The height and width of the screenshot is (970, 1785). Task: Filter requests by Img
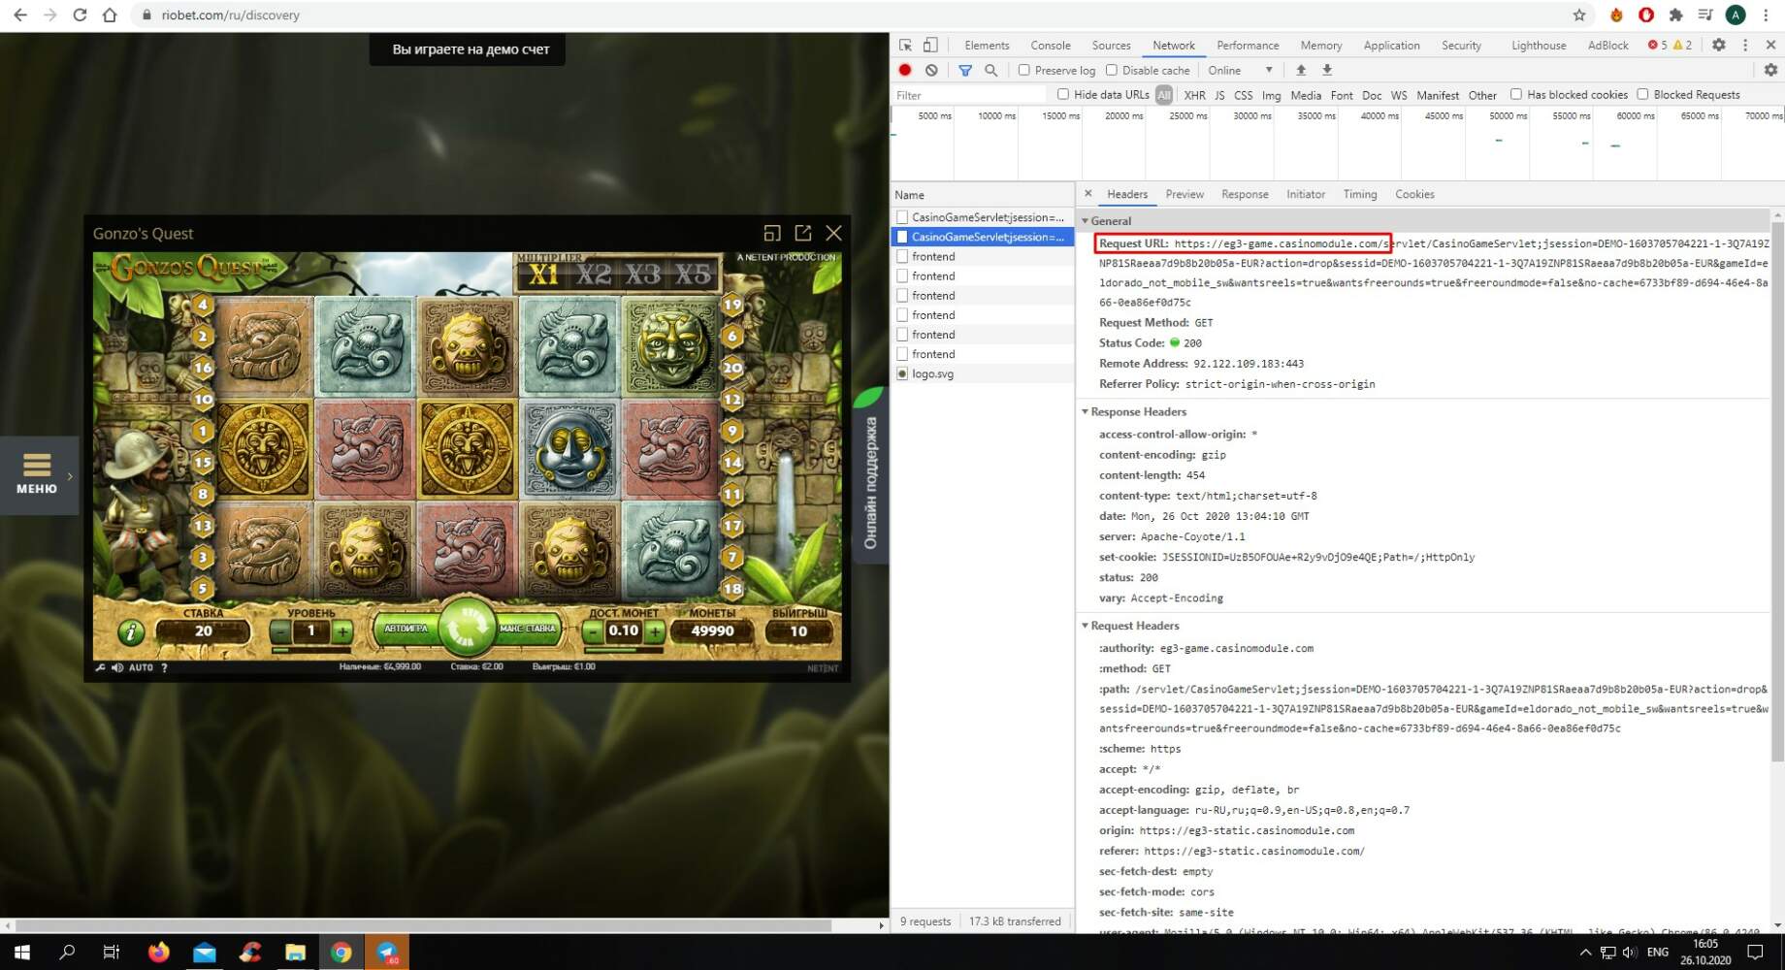[x=1271, y=95]
